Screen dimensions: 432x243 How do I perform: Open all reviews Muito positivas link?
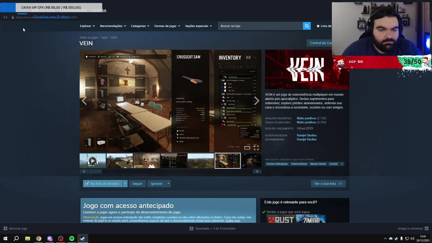coord(306,123)
